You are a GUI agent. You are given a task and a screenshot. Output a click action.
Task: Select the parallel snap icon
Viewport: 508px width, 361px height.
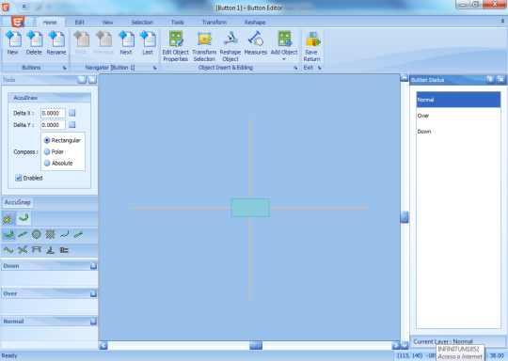click(64, 250)
